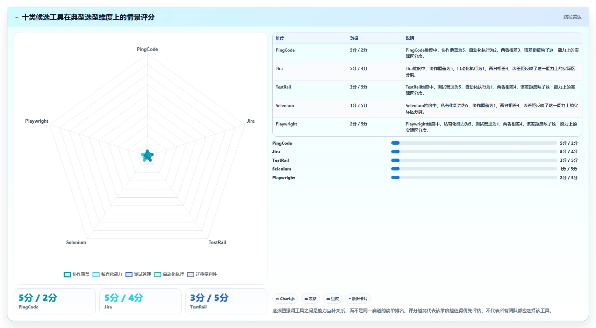Click the 说明 column header

click(x=410, y=38)
